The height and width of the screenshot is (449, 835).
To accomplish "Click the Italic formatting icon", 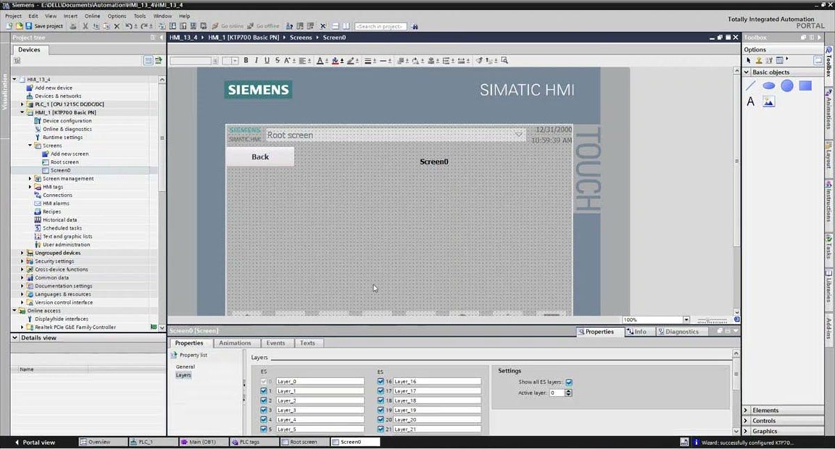I will 256,60.
